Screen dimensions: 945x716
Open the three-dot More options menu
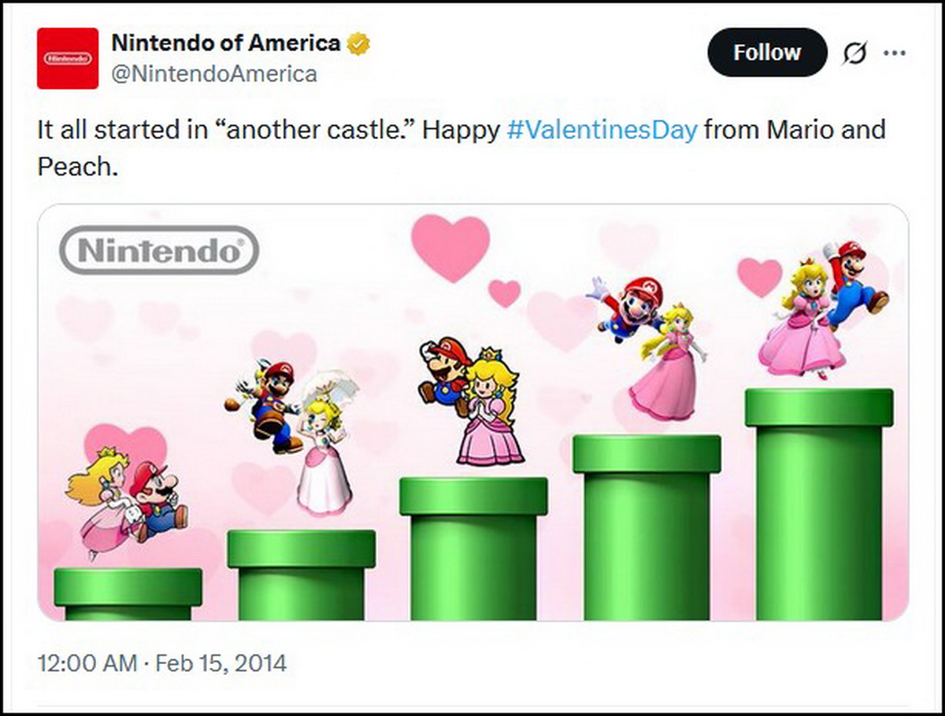coord(895,54)
